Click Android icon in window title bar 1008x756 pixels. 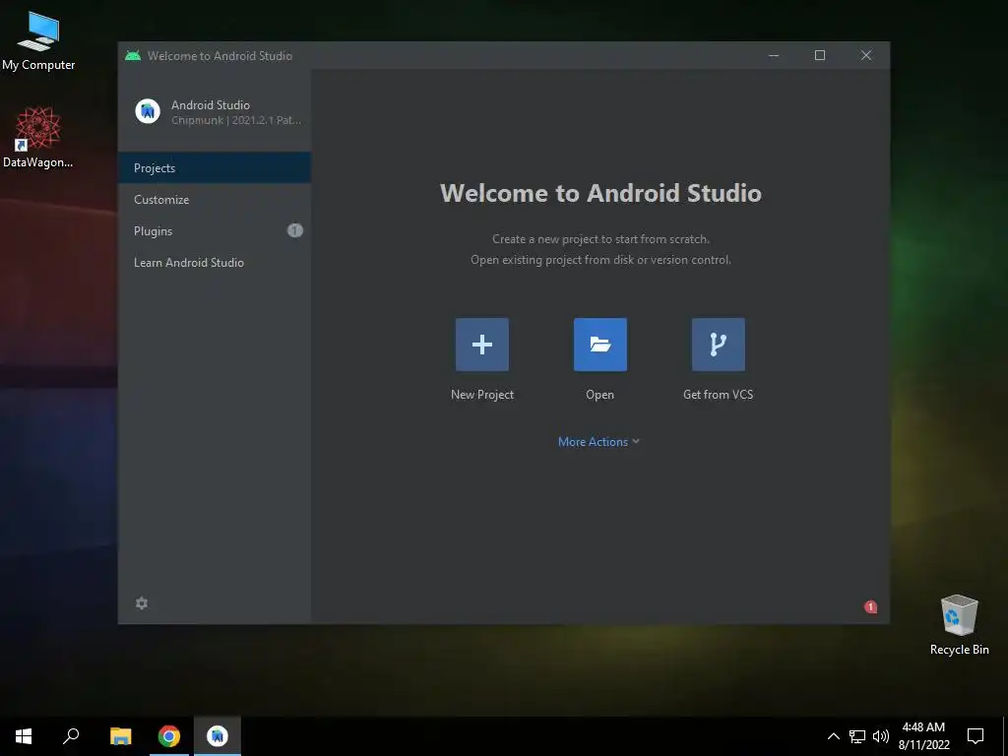click(x=133, y=55)
